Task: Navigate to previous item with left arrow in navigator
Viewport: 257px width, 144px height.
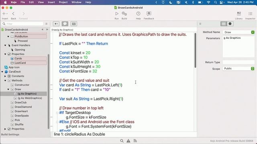Action: pos(43,30)
